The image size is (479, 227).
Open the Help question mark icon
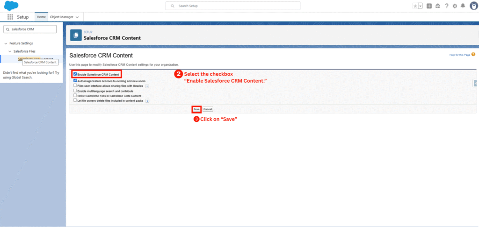[447, 6]
